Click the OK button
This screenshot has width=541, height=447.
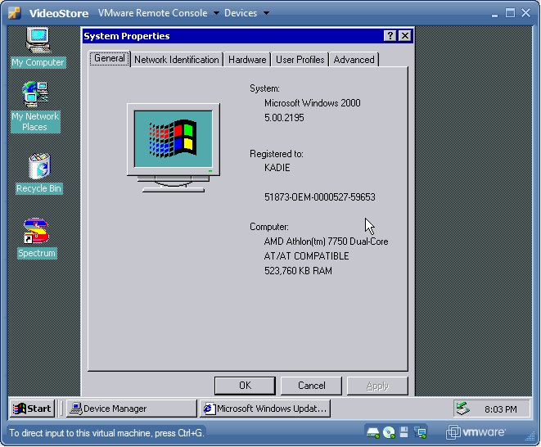[245, 386]
